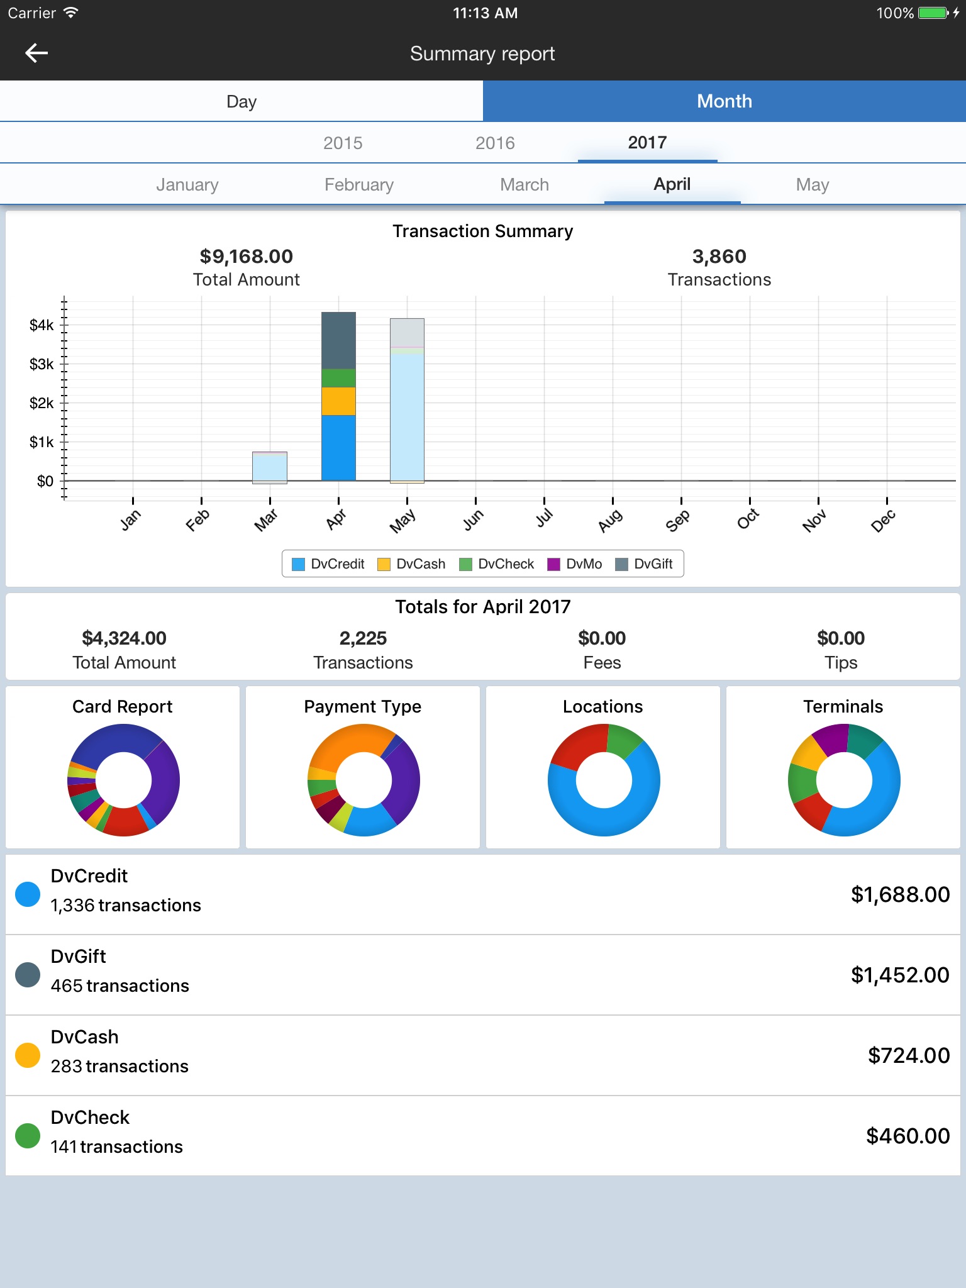Select year 2017
The height and width of the screenshot is (1288, 966).
(647, 143)
